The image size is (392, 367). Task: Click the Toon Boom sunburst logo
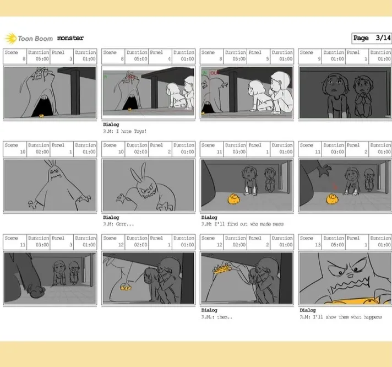point(11,38)
